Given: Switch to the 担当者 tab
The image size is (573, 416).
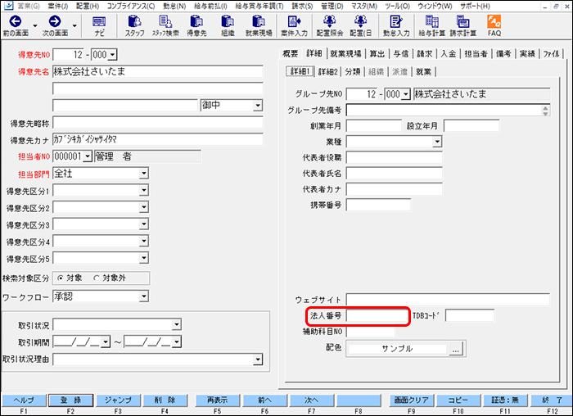Looking at the screenshot, I should [476, 54].
